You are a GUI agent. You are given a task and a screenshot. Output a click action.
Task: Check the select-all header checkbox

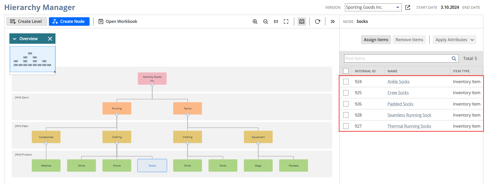(346, 71)
